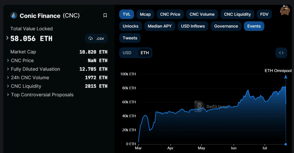
Task: Toggle the Tweets chart series
Action: click(130, 38)
